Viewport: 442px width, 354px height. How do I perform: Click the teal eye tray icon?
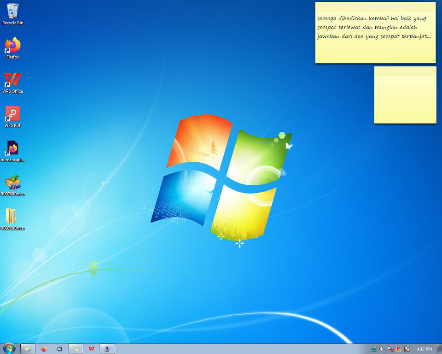pyautogui.click(x=374, y=349)
